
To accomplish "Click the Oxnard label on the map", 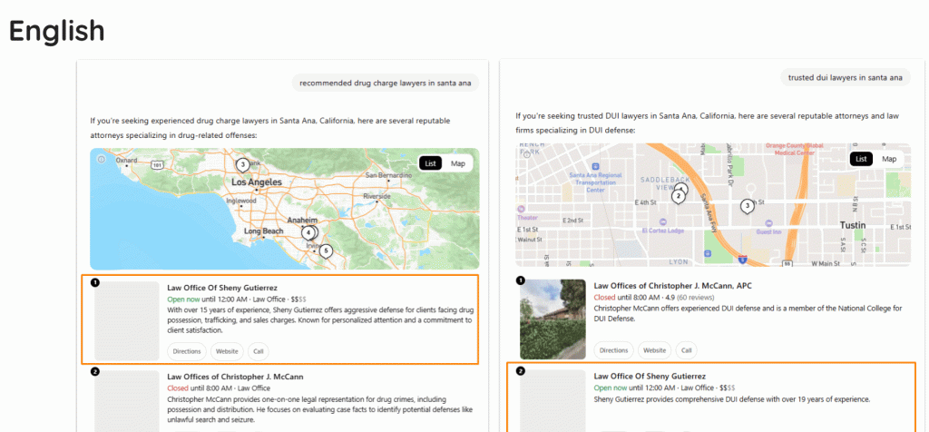I will (127, 160).
